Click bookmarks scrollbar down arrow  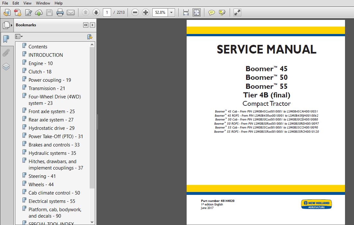pyautogui.click(x=92, y=222)
